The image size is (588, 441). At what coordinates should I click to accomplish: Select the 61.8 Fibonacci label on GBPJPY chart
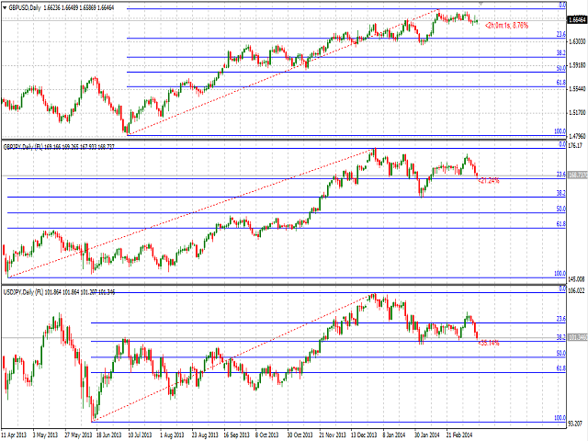[x=561, y=224]
